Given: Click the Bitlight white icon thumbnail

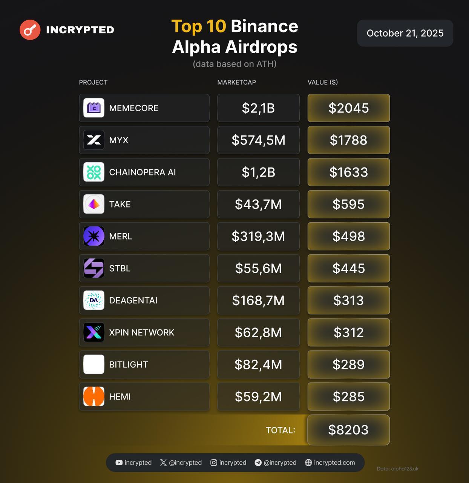Looking at the screenshot, I should 94,365.
